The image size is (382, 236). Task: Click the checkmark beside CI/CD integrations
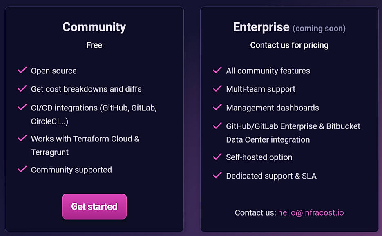(22, 108)
